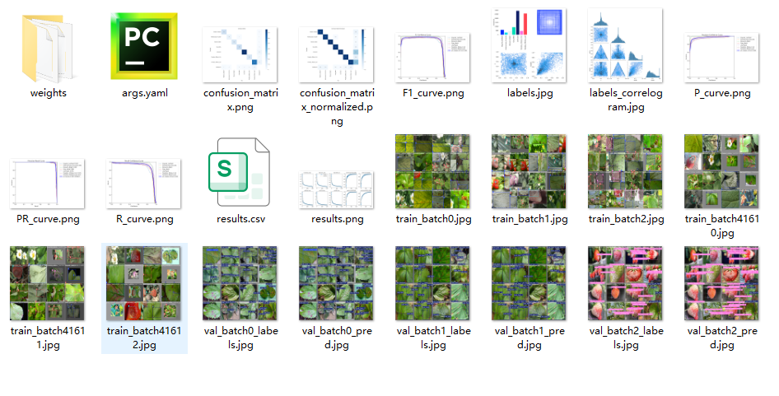Screen dimensions: 779x396
Task: Click the 'train_batch1.jpg' file name
Action: tap(529, 219)
